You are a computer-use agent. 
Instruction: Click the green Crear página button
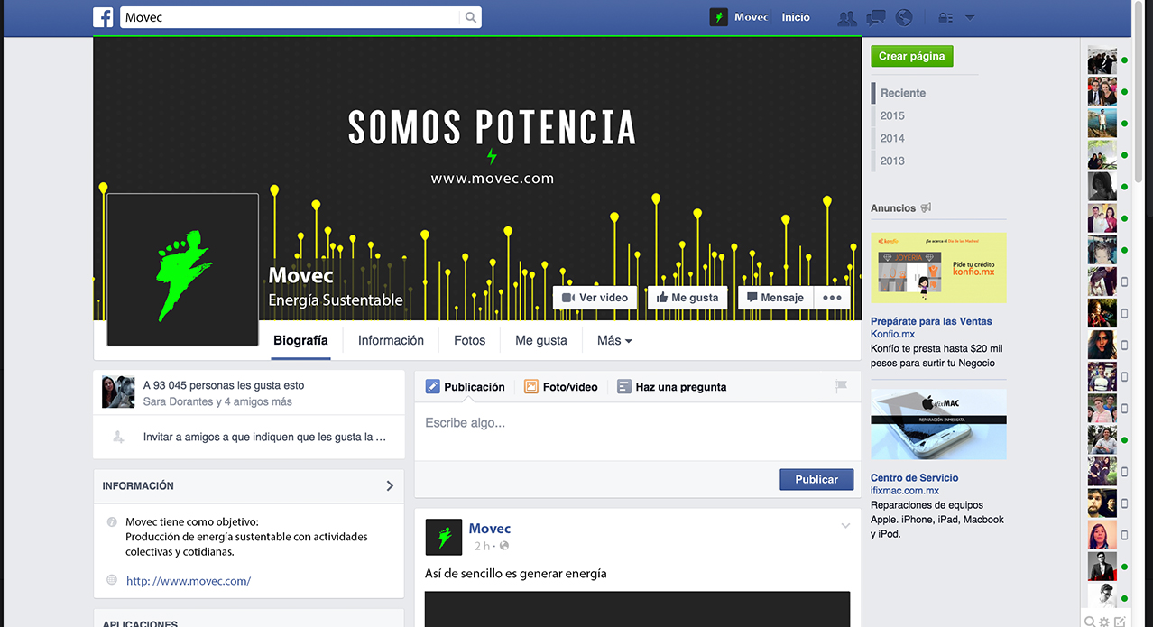pos(911,56)
